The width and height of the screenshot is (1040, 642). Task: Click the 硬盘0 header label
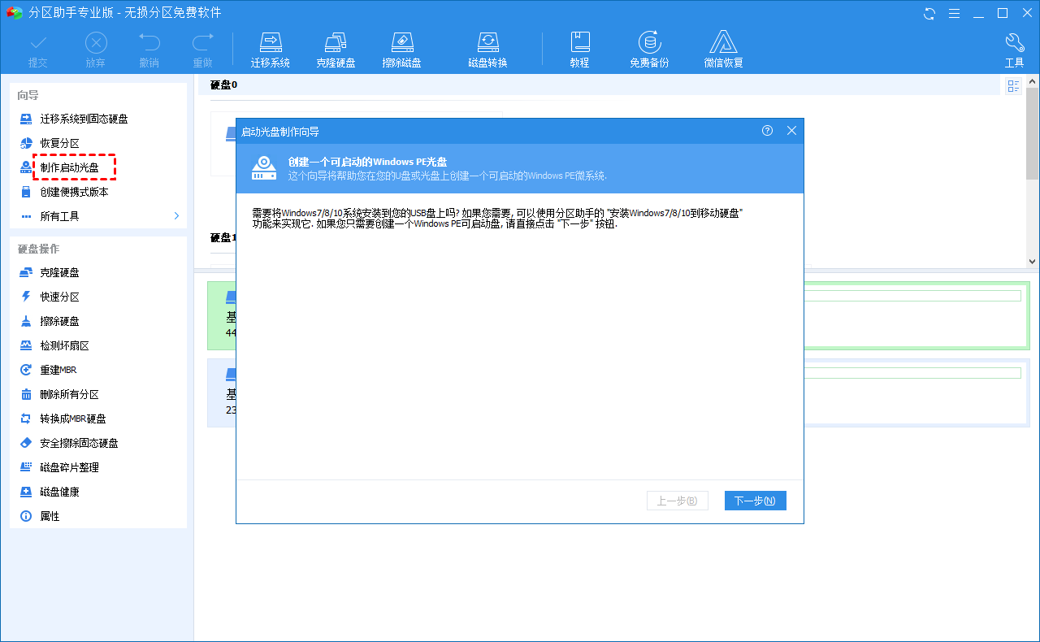coord(223,85)
